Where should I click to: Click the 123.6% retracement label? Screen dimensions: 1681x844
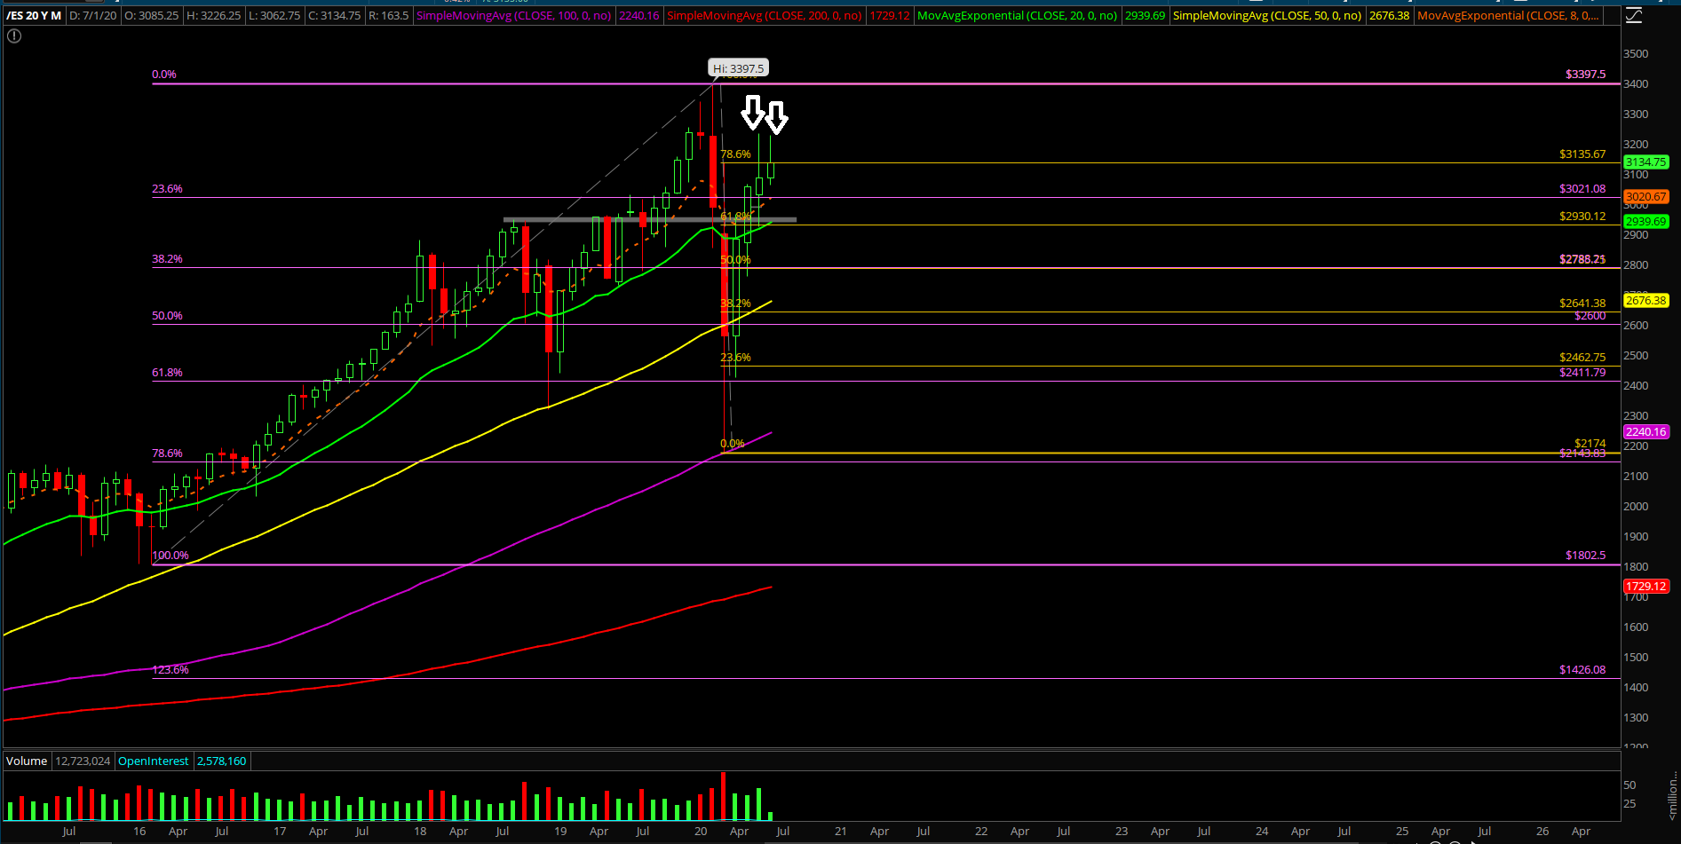(x=170, y=670)
